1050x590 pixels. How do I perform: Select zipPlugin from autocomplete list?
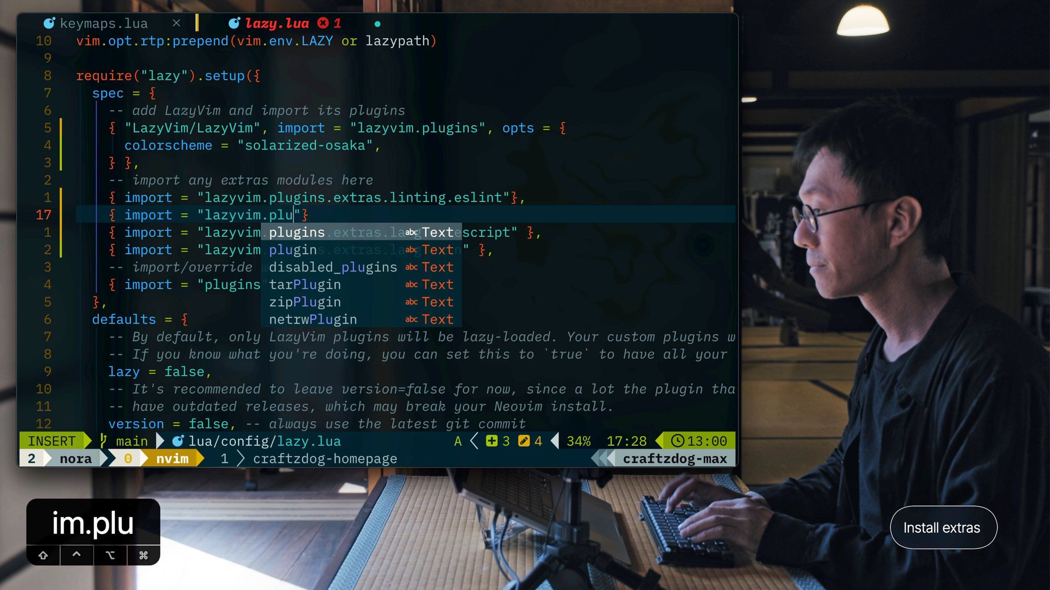click(x=304, y=301)
